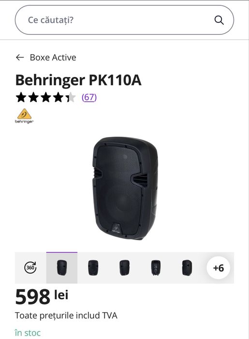View the rear panel speaker thumbnail
This screenshot has height=339, width=249.
[x=156, y=268]
